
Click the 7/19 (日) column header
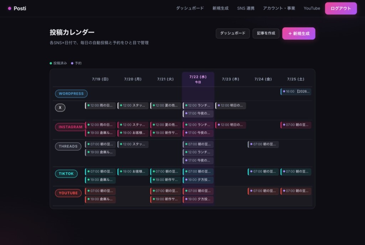coord(100,79)
